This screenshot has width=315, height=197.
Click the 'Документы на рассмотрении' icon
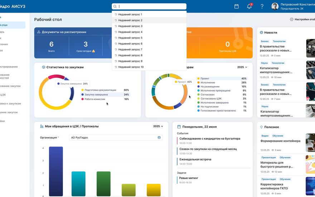point(39,32)
